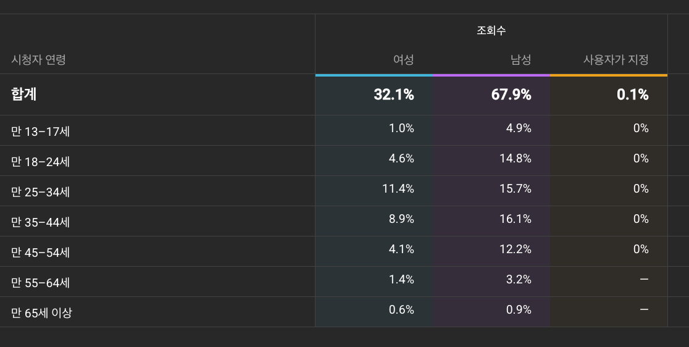Select the 남성 column header

point(520,60)
